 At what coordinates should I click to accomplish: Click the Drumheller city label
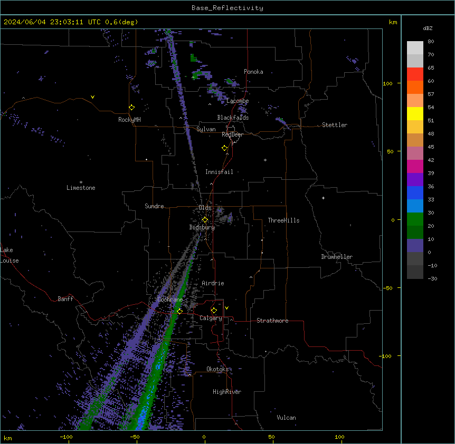tap(337, 257)
